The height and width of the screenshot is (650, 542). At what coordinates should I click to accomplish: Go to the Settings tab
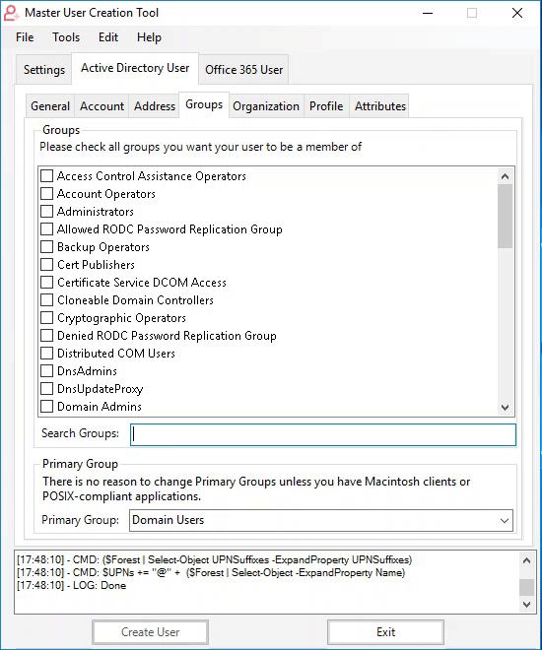click(x=44, y=69)
